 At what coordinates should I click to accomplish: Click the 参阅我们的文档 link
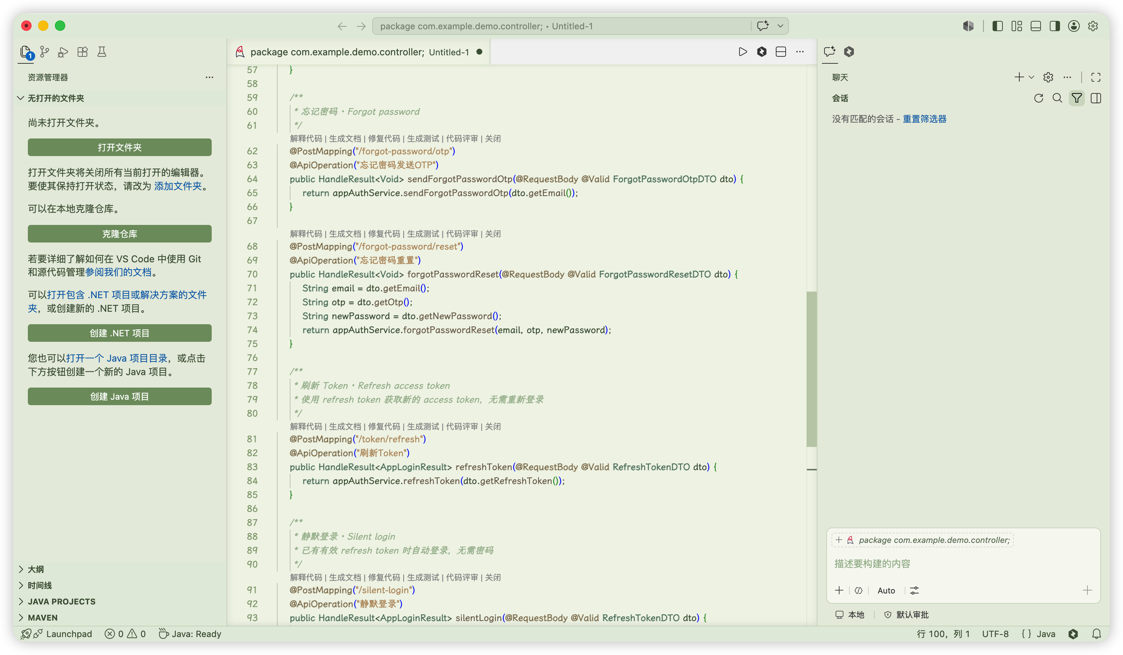click(119, 272)
